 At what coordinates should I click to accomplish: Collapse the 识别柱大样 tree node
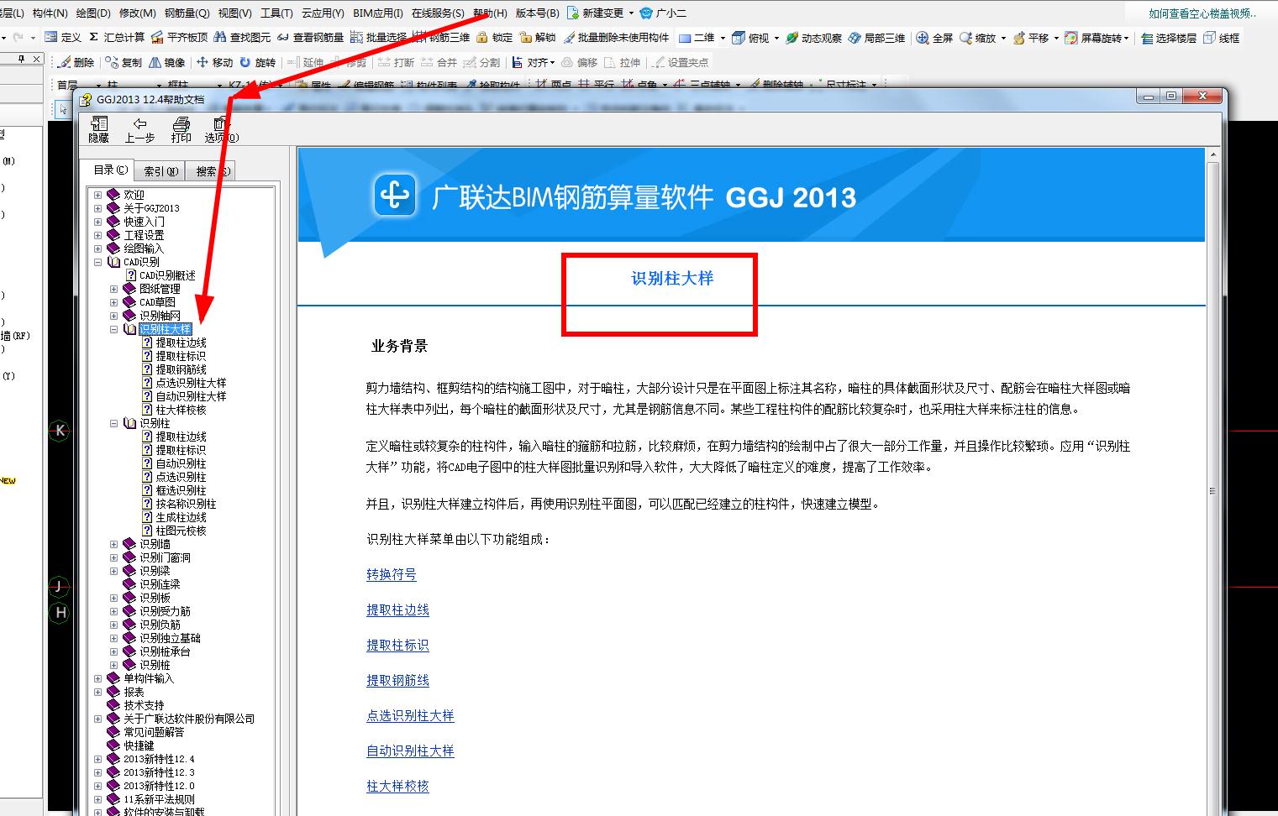tap(114, 329)
